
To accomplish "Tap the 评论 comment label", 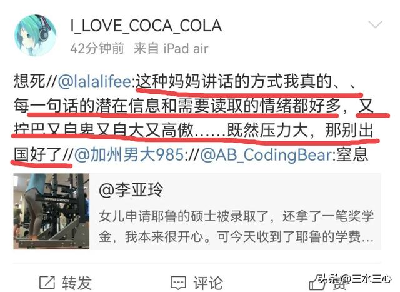I will [x=208, y=283].
